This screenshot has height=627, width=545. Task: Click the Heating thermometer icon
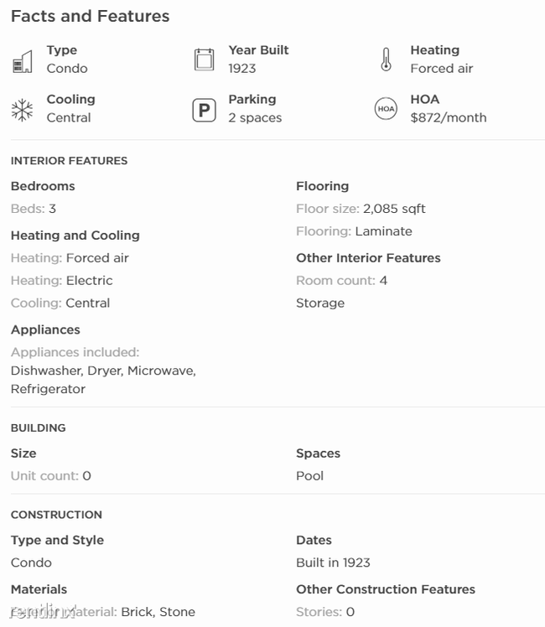(x=386, y=60)
